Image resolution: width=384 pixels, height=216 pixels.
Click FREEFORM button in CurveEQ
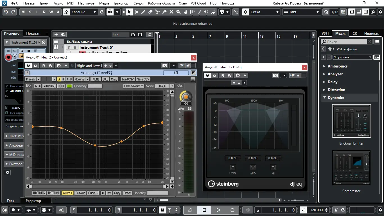click(53, 193)
